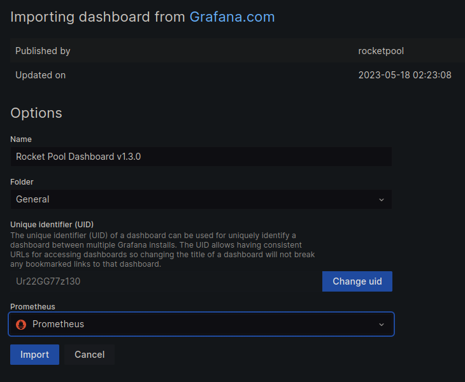Viewport: 465px width, 382px height.
Task: Select the rocketpool publisher name
Action: [x=380, y=51]
